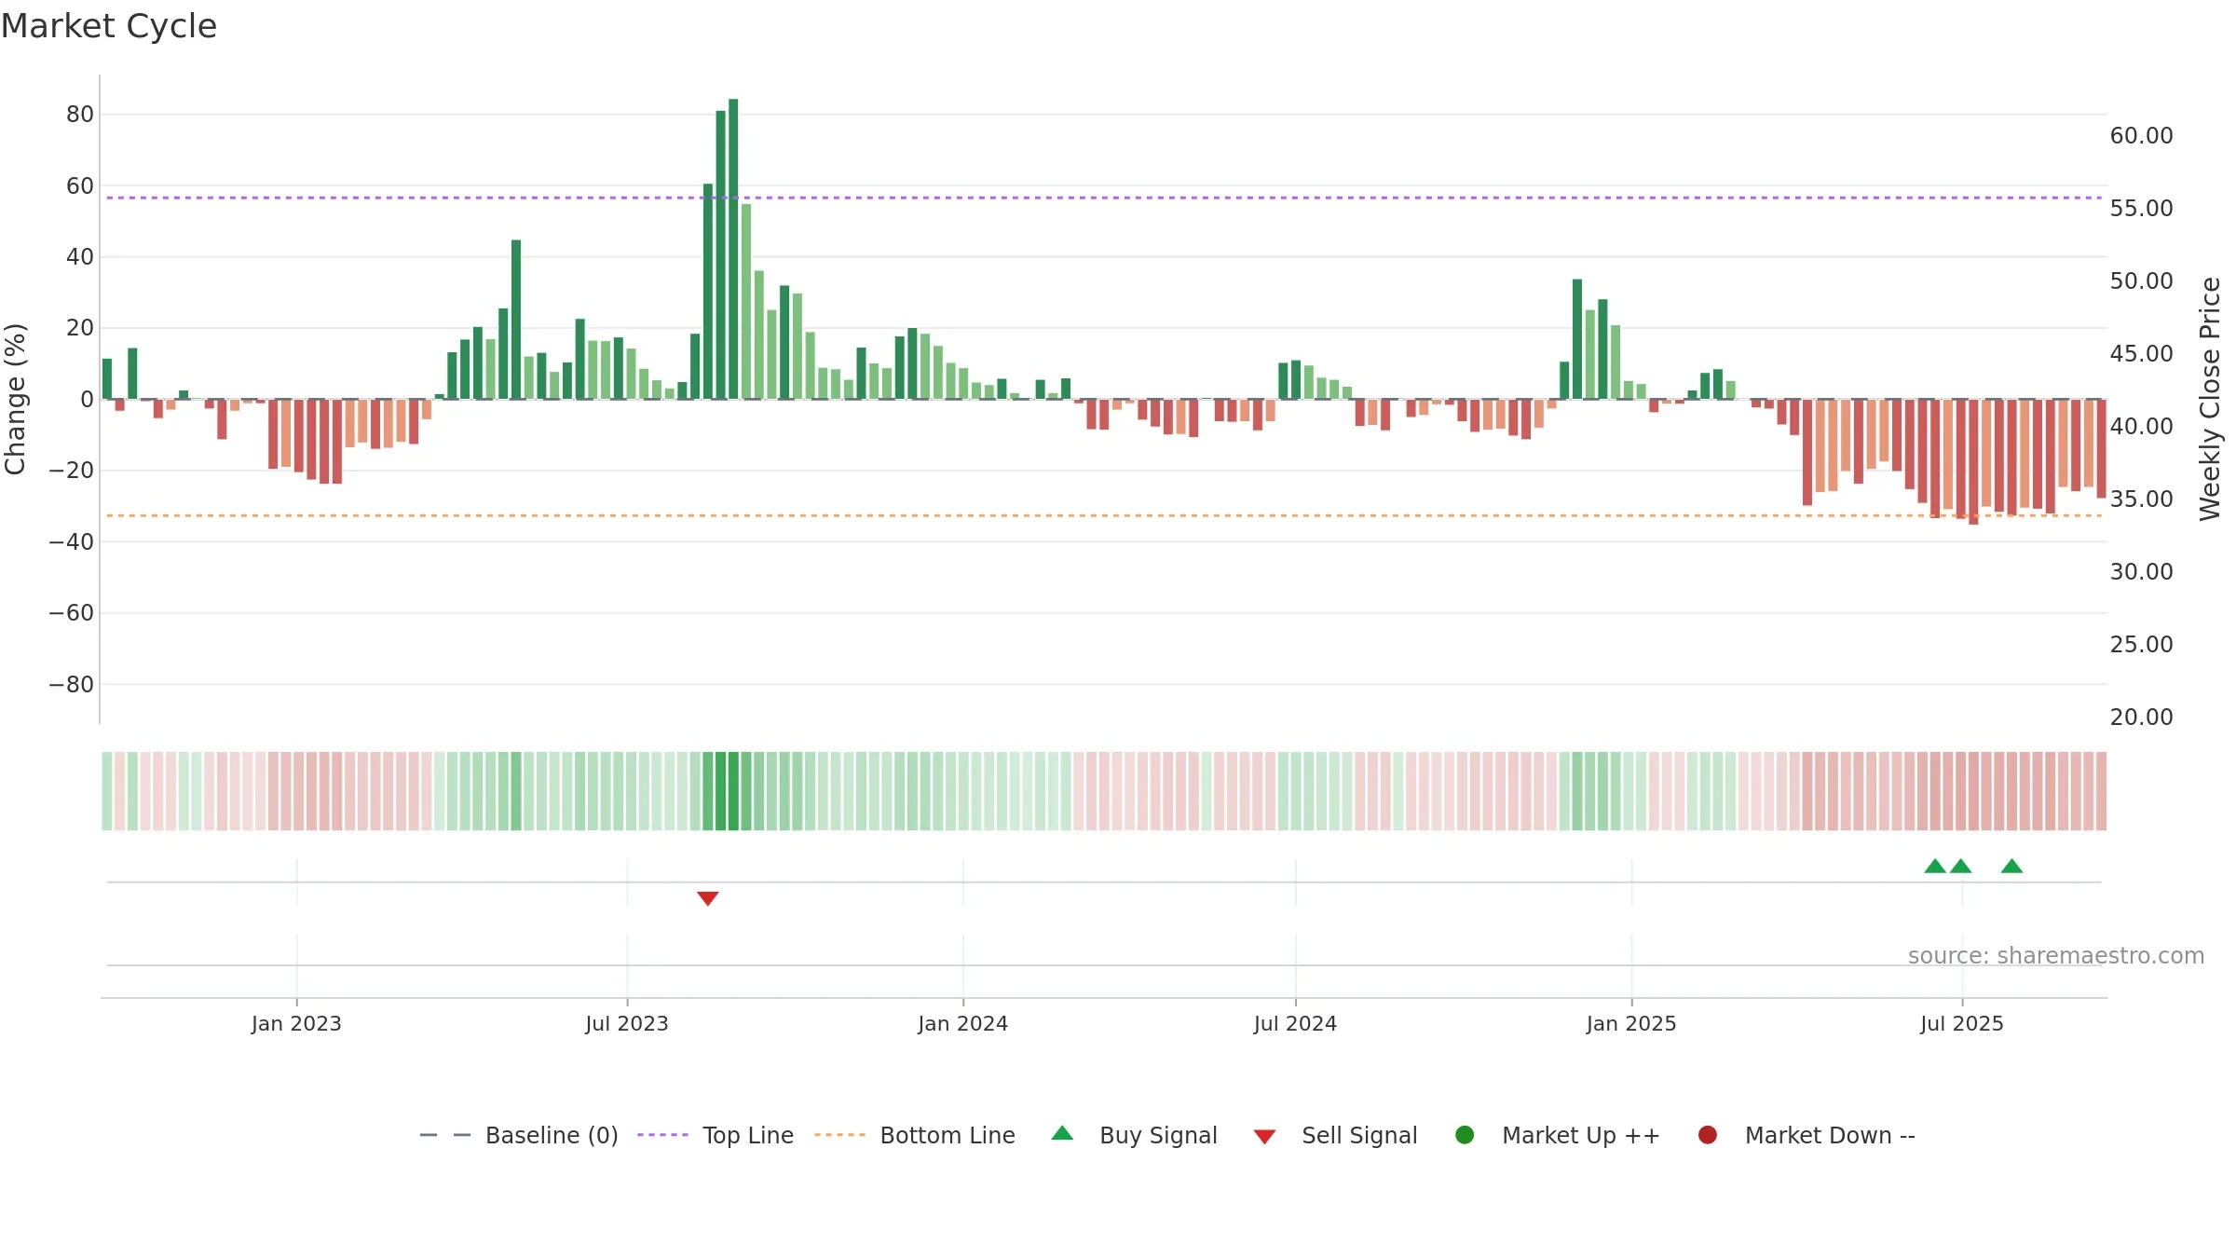Click the purple dotted Top Line
Image resolution: width=2236 pixels, height=1258 pixels.
pos(1104,198)
